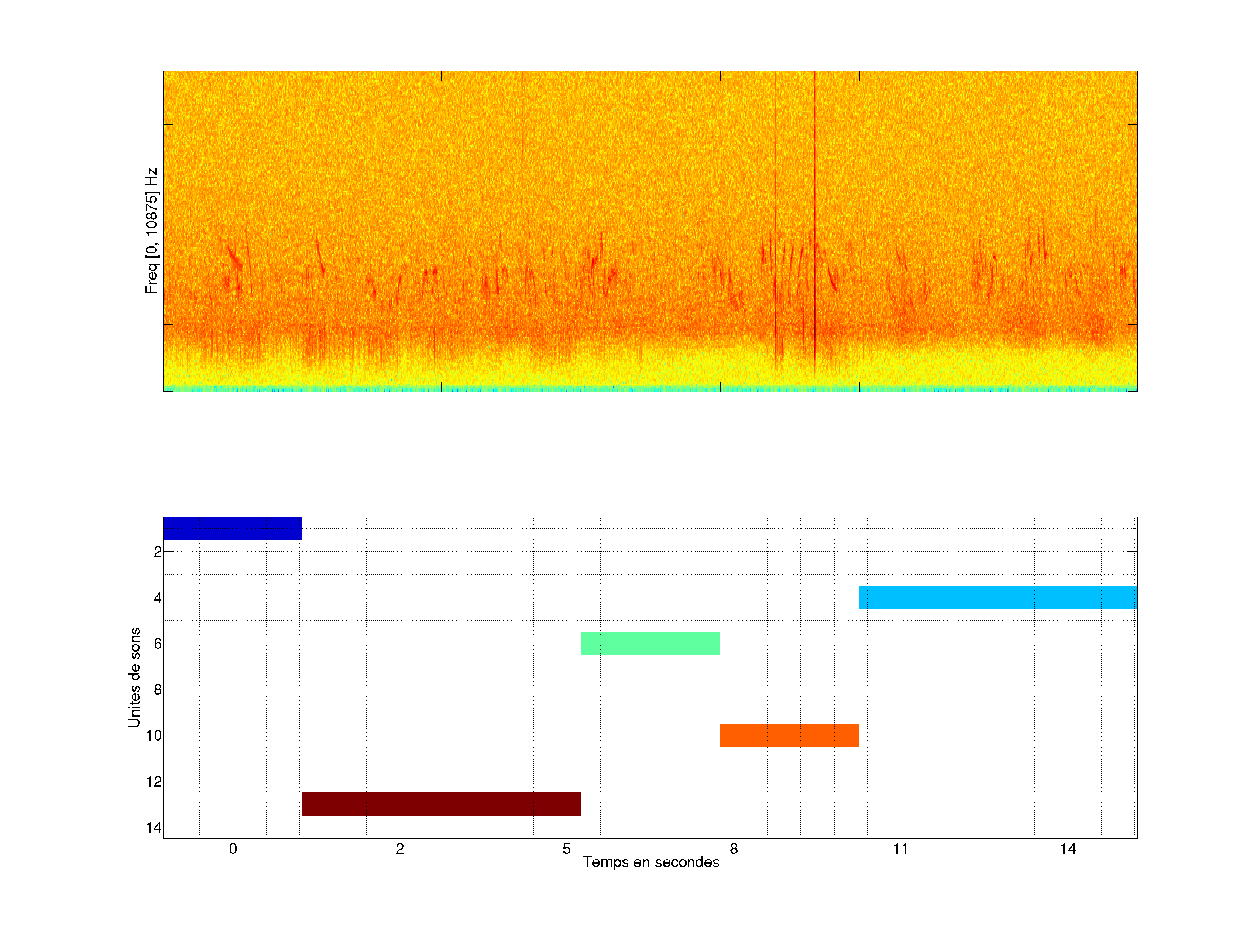Click the 'Temps en secondes' axis label
The width and height of the screenshot is (1257, 942).
(651, 862)
